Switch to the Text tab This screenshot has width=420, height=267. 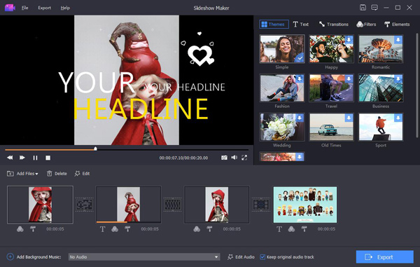(x=300, y=24)
